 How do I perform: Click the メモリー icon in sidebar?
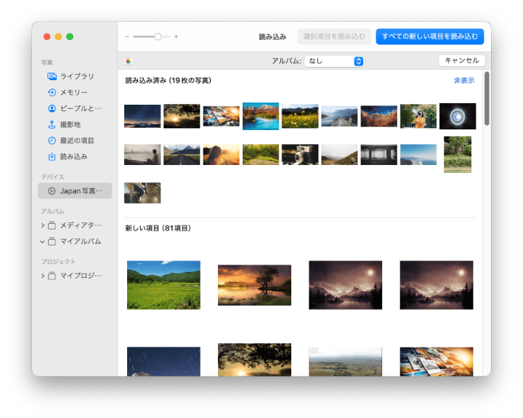[52, 92]
